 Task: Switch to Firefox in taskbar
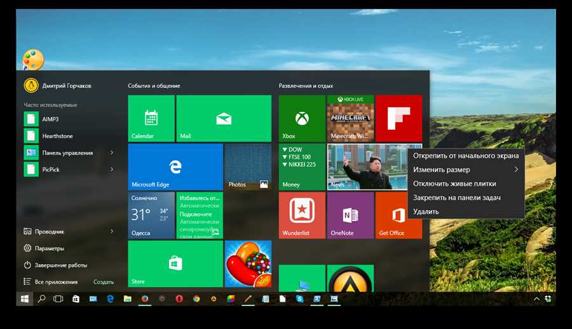tap(145, 298)
